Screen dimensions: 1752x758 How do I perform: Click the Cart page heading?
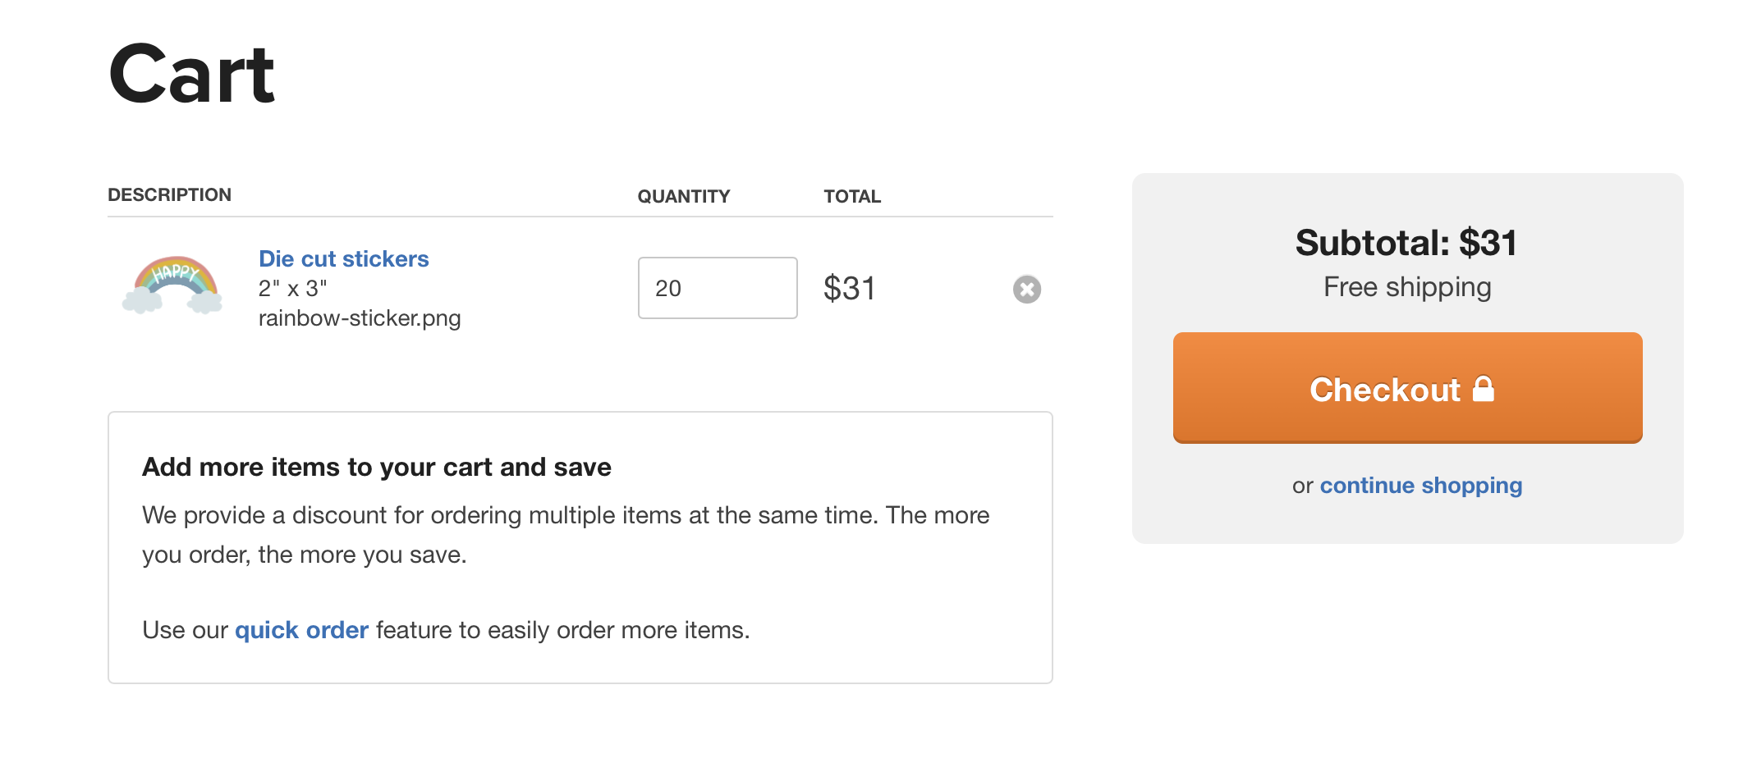click(191, 75)
